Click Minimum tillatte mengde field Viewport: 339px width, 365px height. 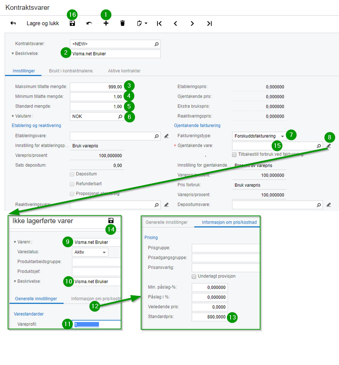(x=97, y=96)
